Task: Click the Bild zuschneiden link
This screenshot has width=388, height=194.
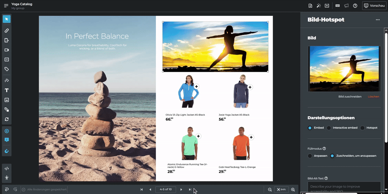Action: (350, 97)
